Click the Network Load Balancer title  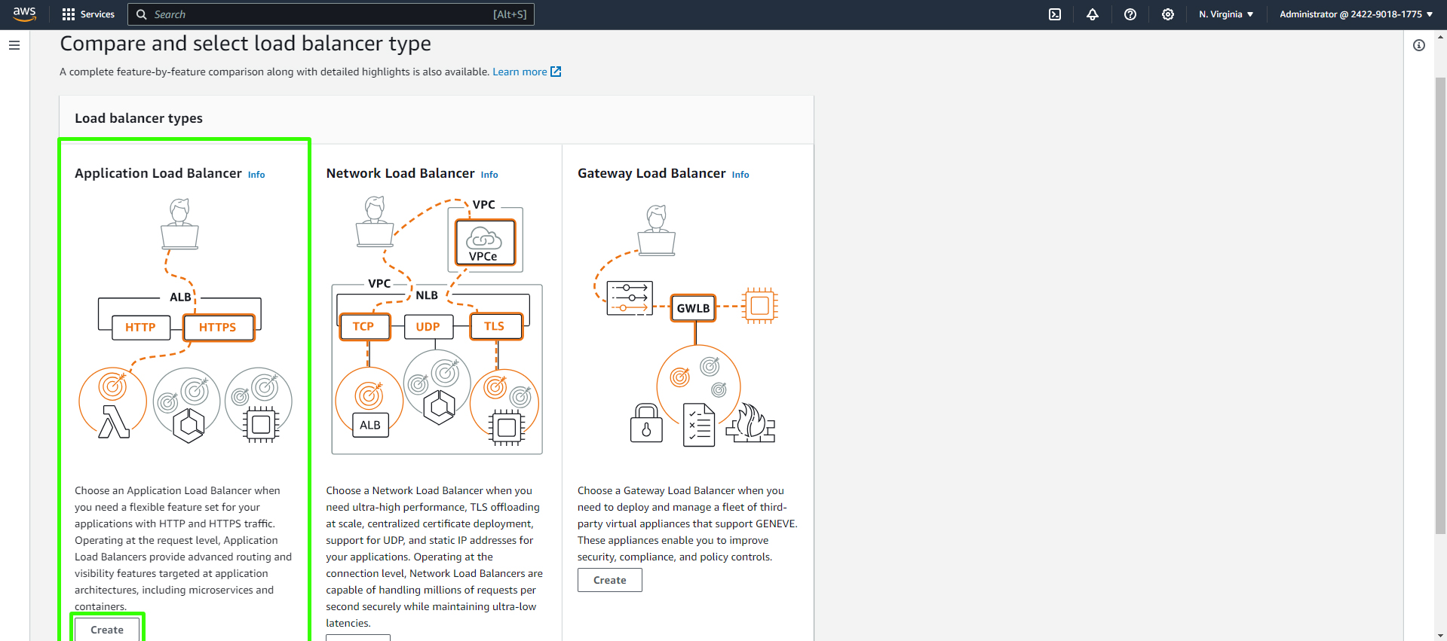[400, 173]
